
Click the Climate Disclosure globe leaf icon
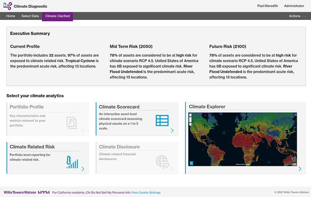click(x=162, y=161)
